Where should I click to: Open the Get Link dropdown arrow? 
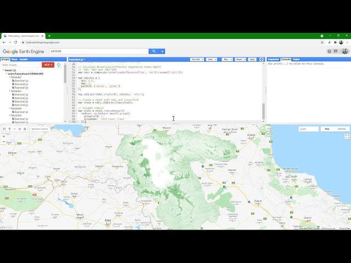pos(202,60)
